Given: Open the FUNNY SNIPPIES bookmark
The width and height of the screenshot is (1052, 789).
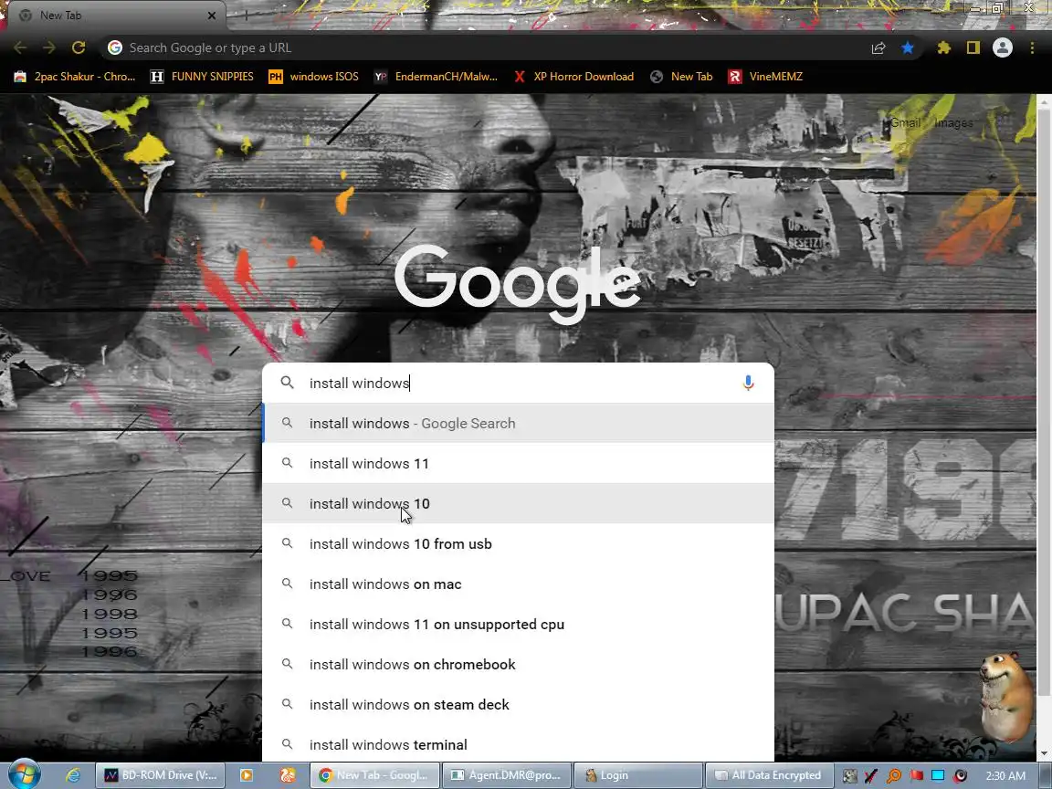Looking at the screenshot, I should coord(202,77).
